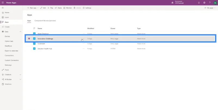Image resolution: width=218 pixels, height=110 pixels.
Task: Expand the AI Builder section chevron
Action: (x=20, y=79)
